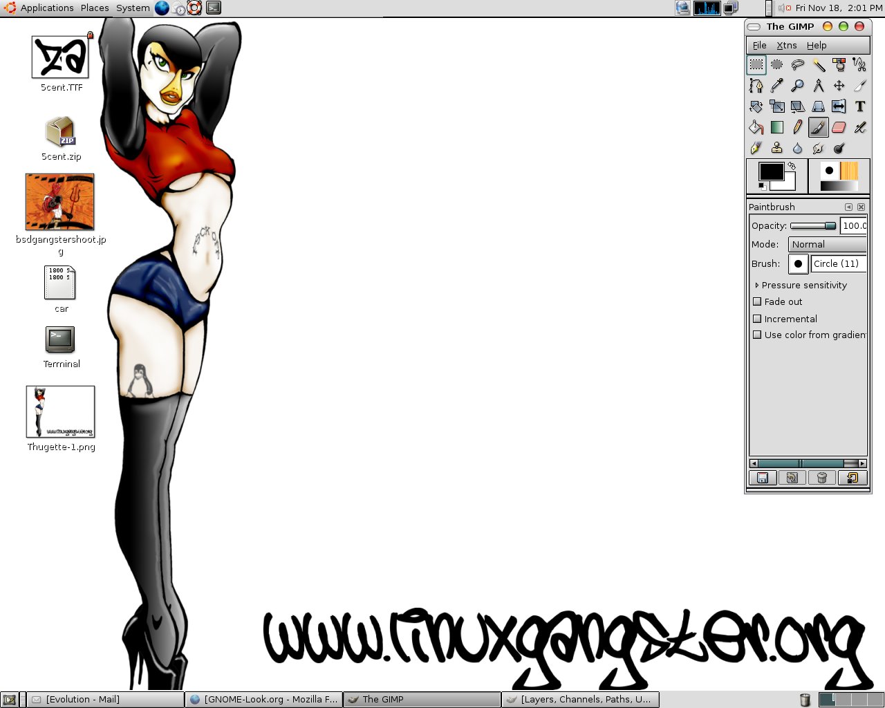This screenshot has height=708, width=885.
Task: Enable the Incremental checkbox
Action: pyautogui.click(x=757, y=319)
